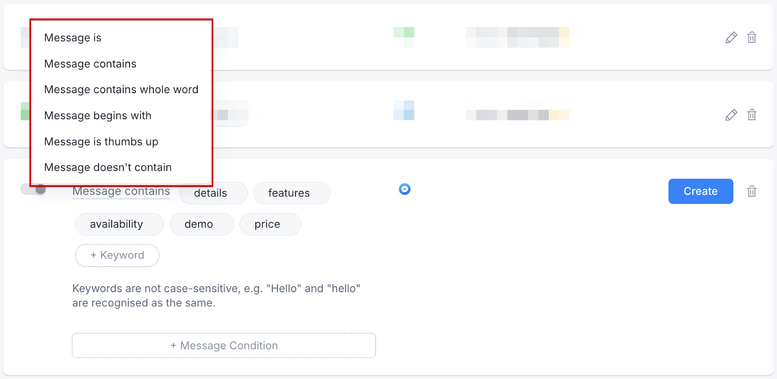Open the Message contains condition dropdown

coord(121,192)
